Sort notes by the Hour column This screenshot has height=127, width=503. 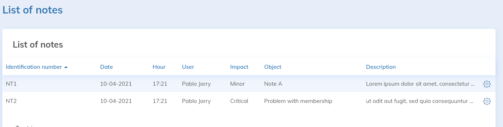coord(159,67)
